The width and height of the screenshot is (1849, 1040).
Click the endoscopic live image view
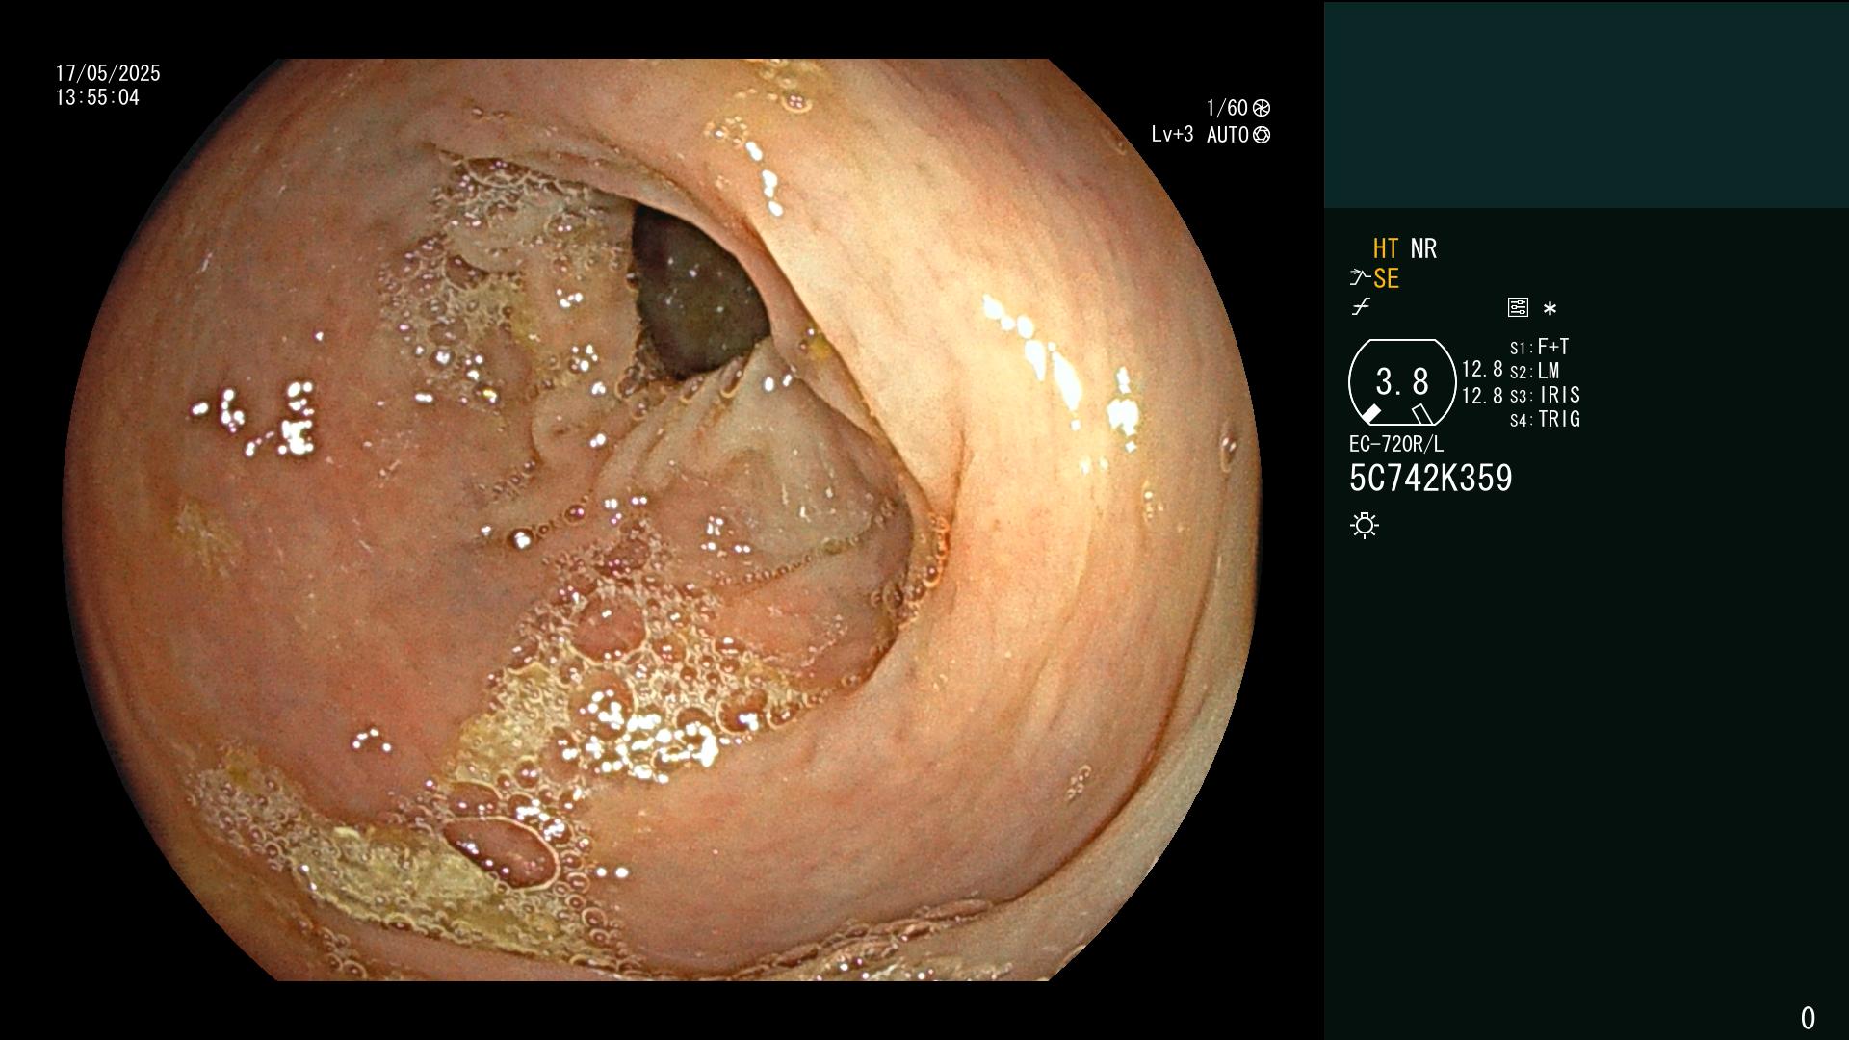click(x=662, y=520)
